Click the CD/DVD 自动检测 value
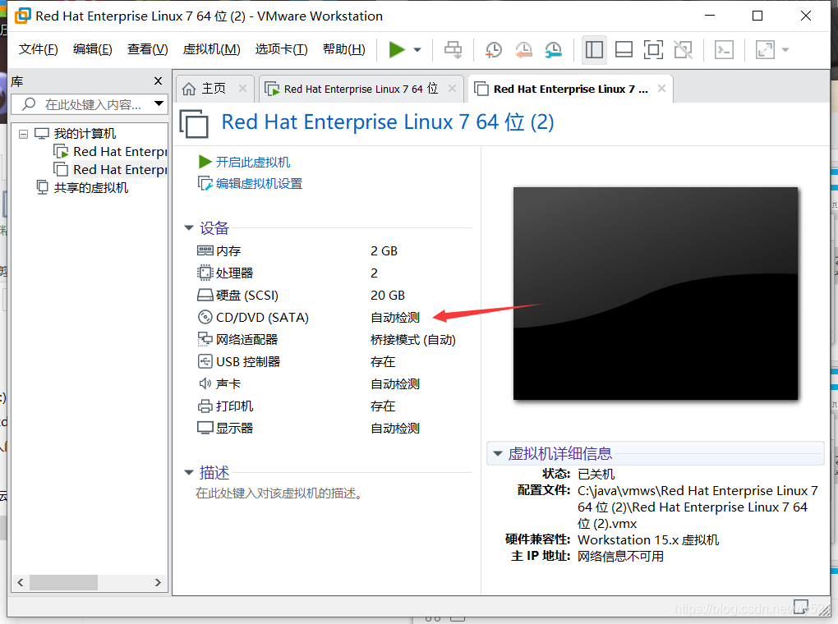838x624 pixels. pyautogui.click(x=395, y=318)
